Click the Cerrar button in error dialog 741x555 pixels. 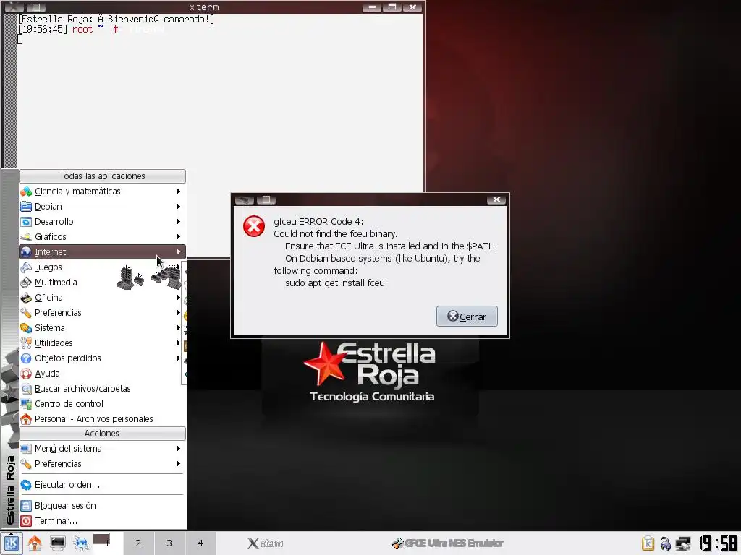[467, 317]
